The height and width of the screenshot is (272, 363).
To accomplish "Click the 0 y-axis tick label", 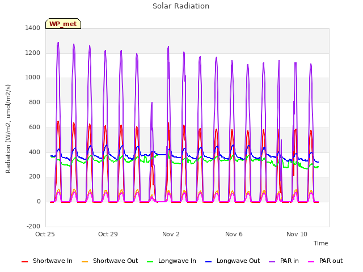I will pos(39,202).
